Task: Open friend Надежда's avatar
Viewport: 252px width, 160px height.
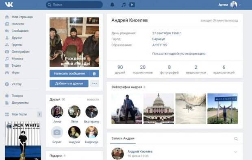Action: click(x=91, y=132)
